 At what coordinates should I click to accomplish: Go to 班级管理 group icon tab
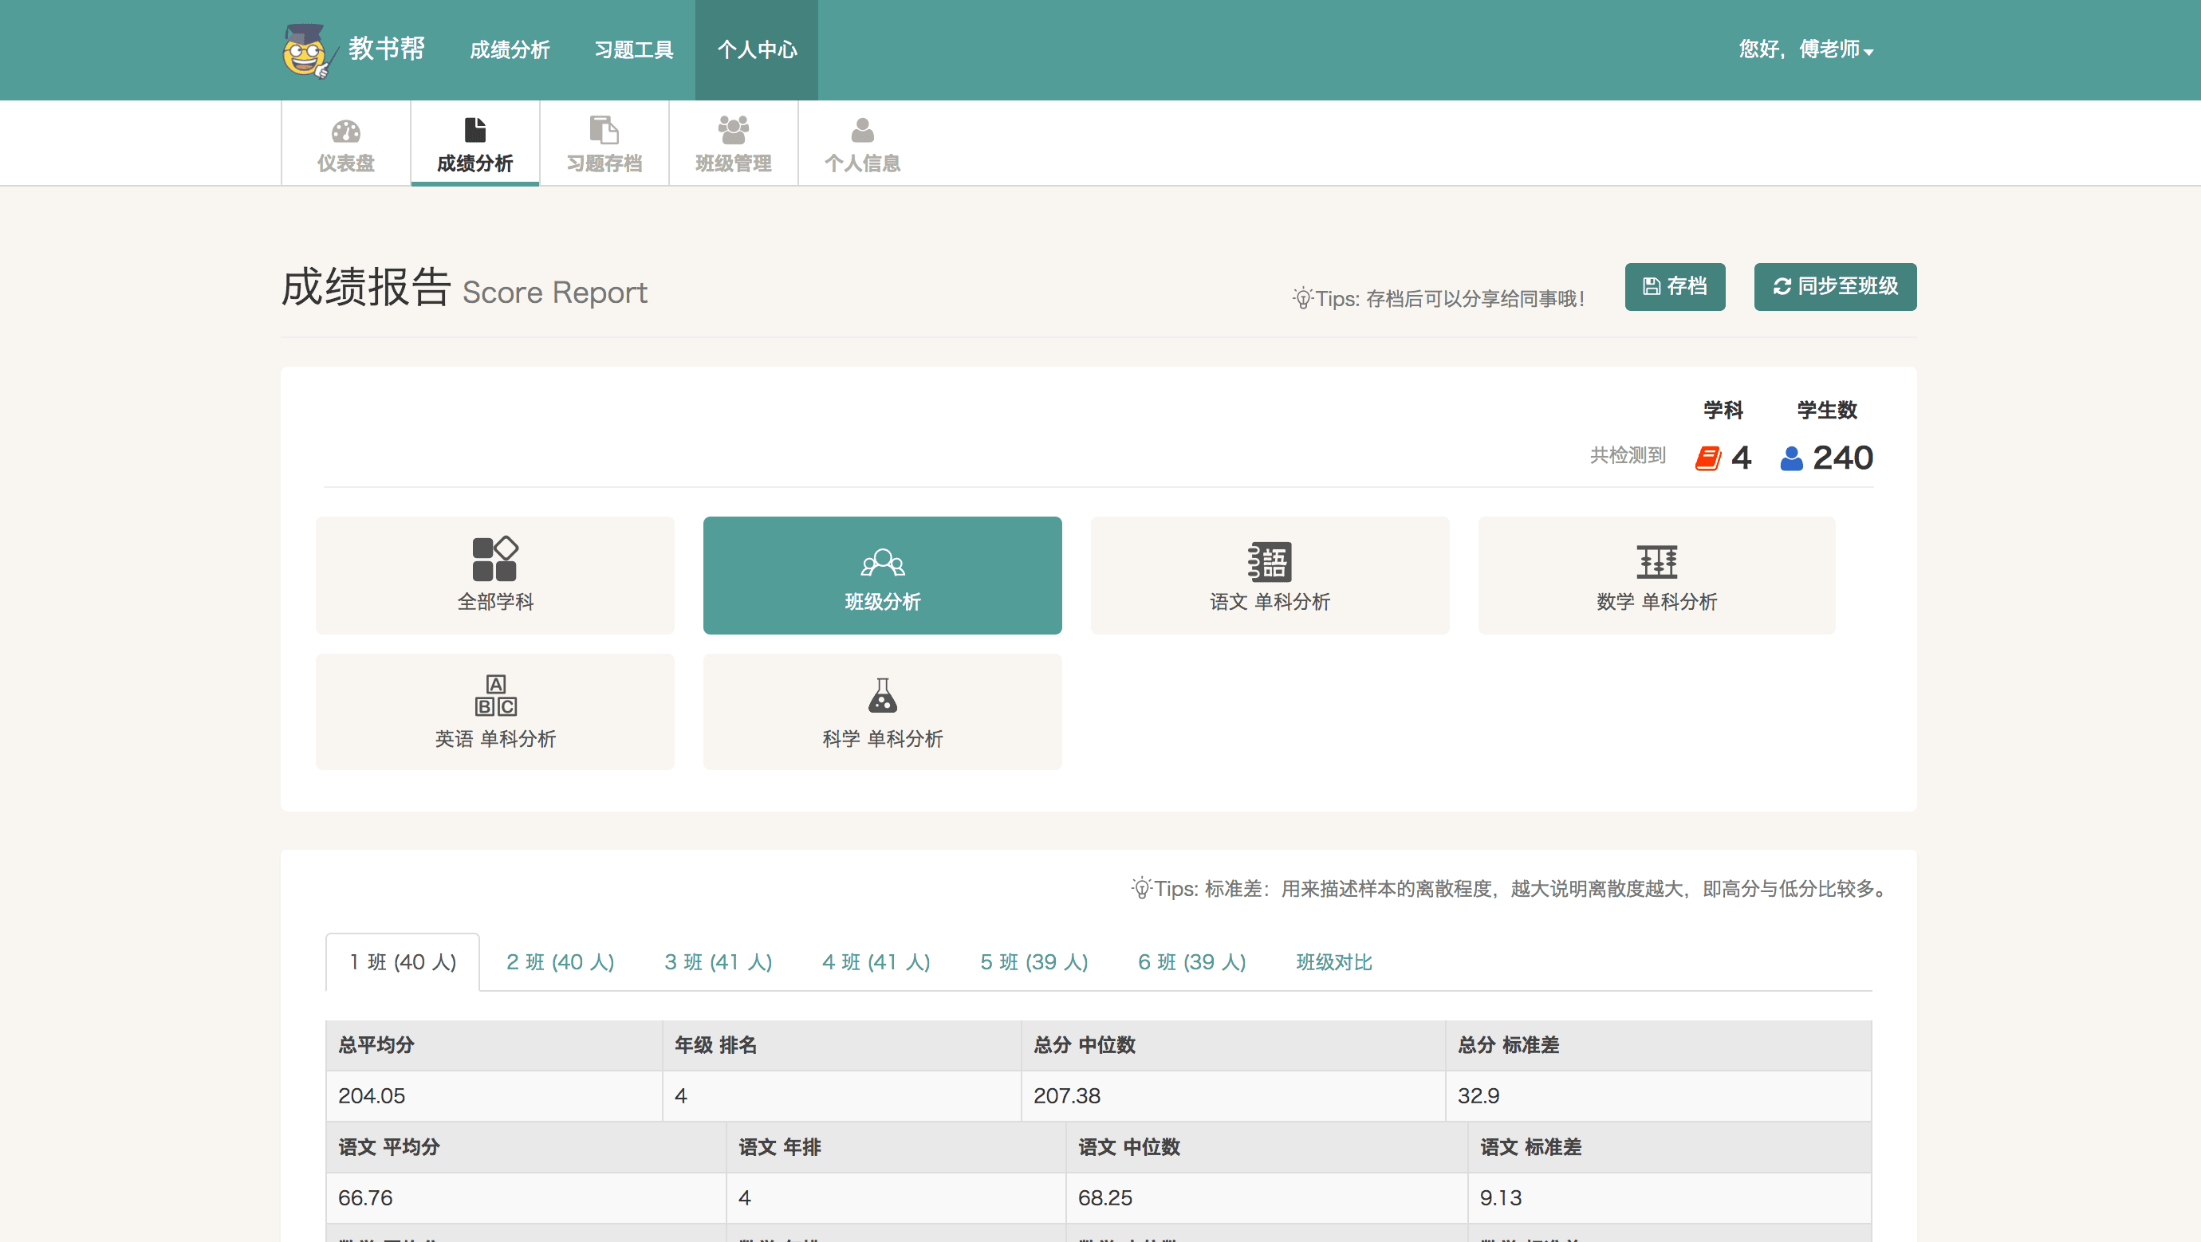[x=733, y=143]
